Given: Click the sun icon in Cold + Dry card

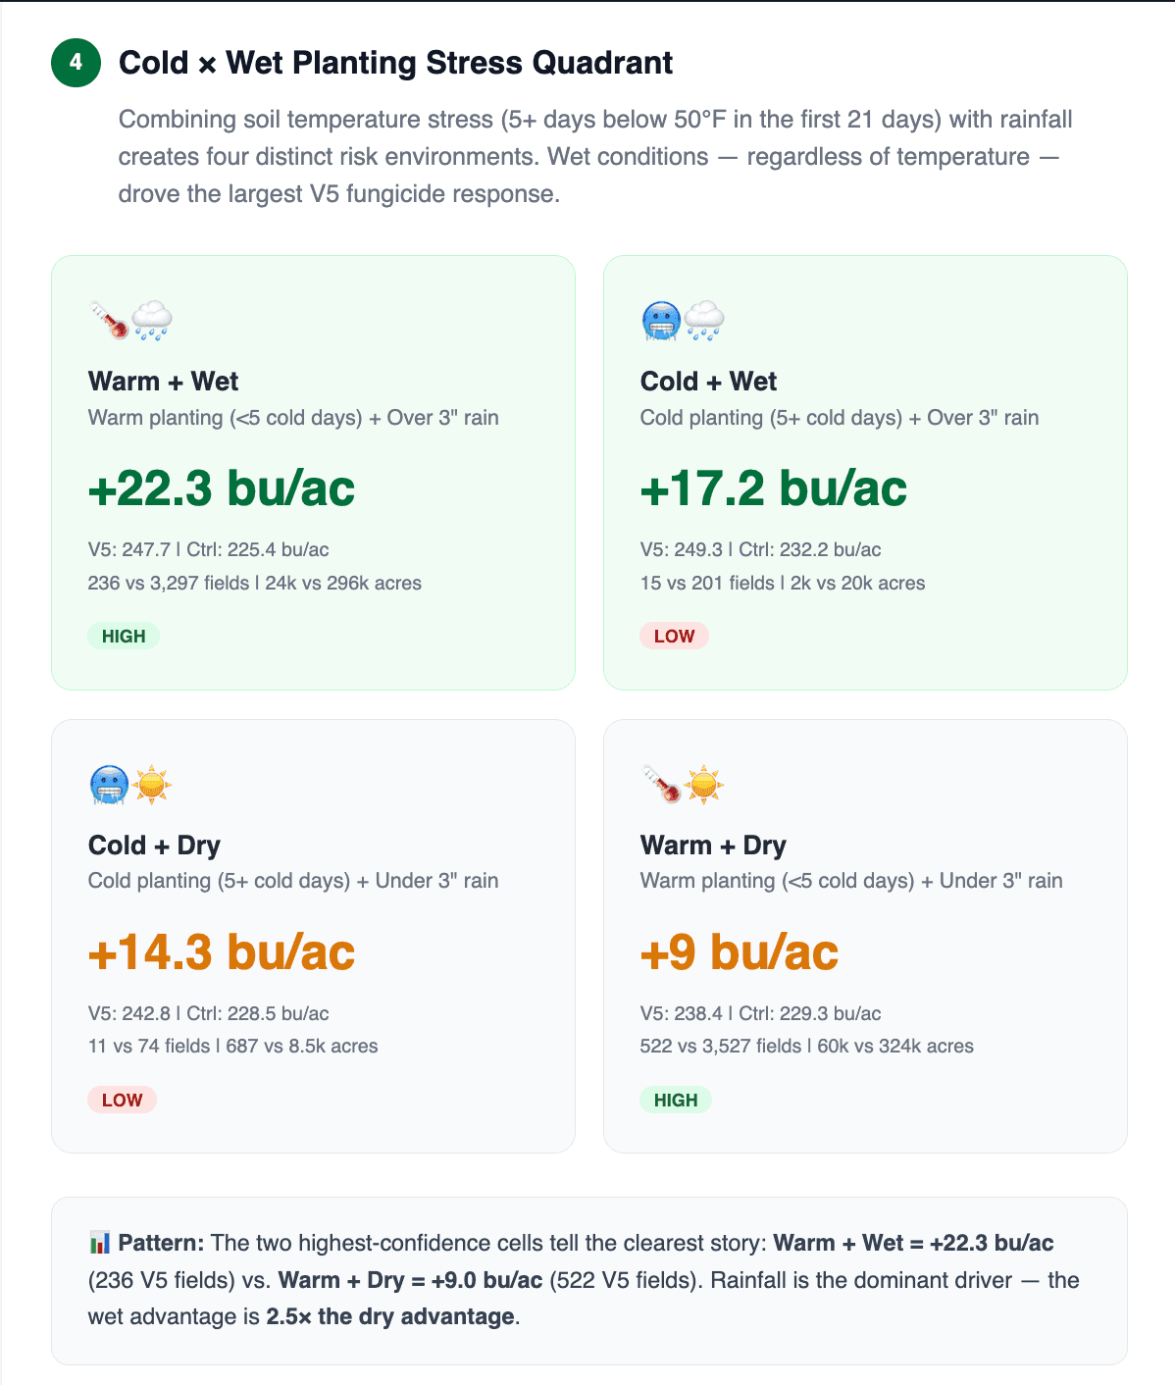Looking at the screenshot, I should (x=152, y=785).
